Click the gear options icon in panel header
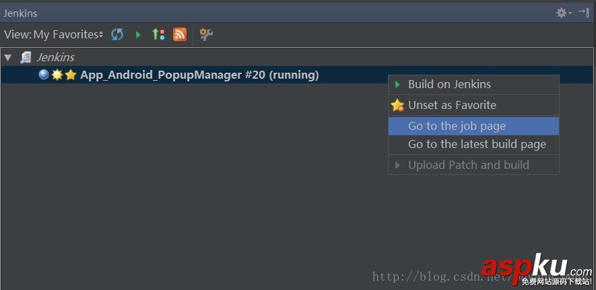This screenshot has width=596, height=290. 562,13
